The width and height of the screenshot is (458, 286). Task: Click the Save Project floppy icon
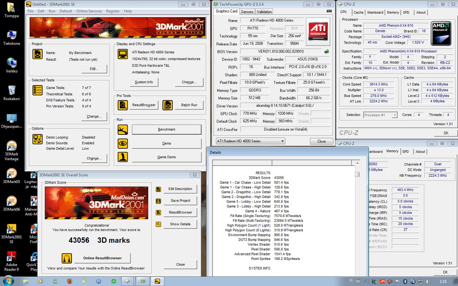(x=159, y=201)
